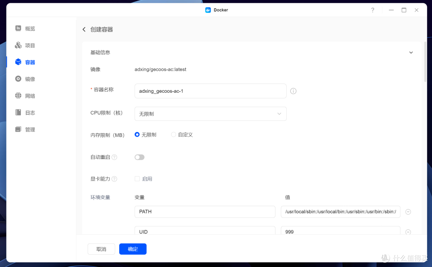This screenshot has height=267, width=432.
Task: Open 网络 menu item
Action: coord(30,96)
